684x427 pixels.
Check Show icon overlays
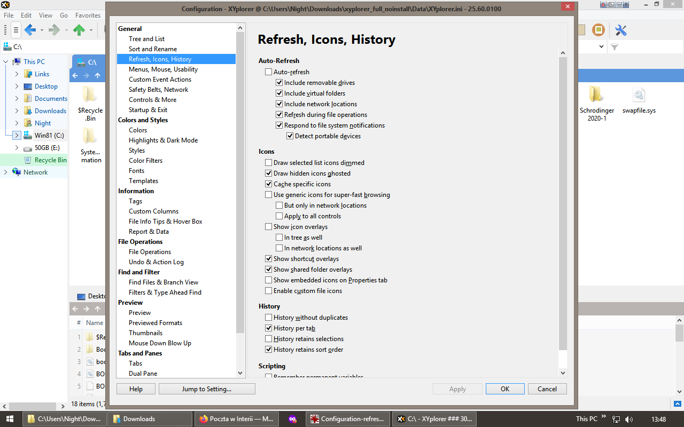pyautogui.click(x=268, y=226)
